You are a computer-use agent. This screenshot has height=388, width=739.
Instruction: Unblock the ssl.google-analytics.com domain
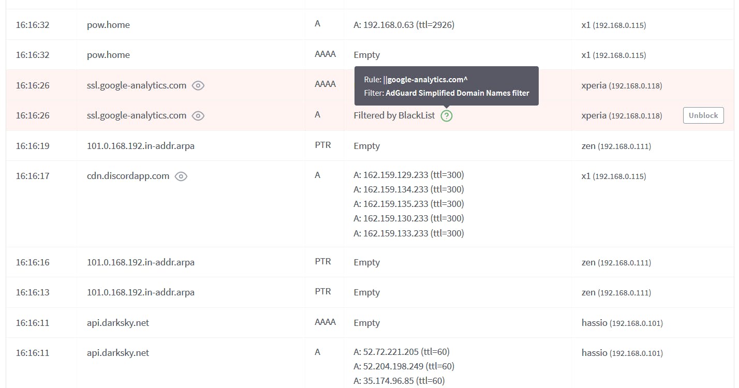tap(703, 115)
